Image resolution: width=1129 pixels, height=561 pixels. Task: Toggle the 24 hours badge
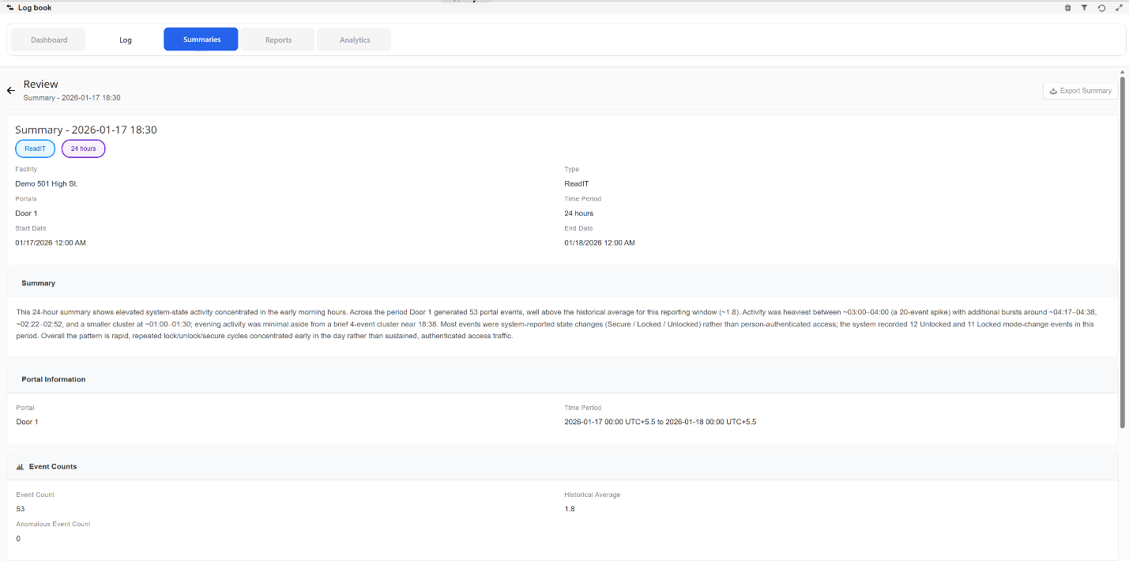coord(83,149)
